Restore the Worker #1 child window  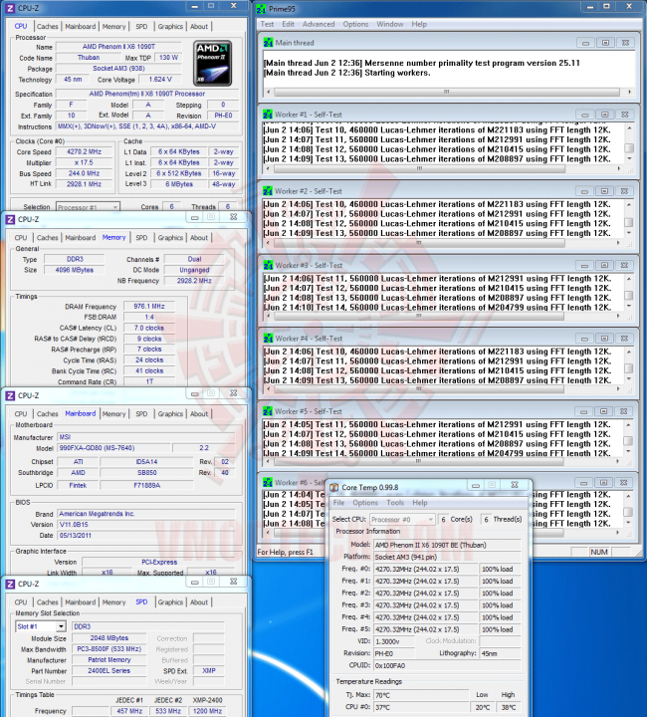pos(605,115)
